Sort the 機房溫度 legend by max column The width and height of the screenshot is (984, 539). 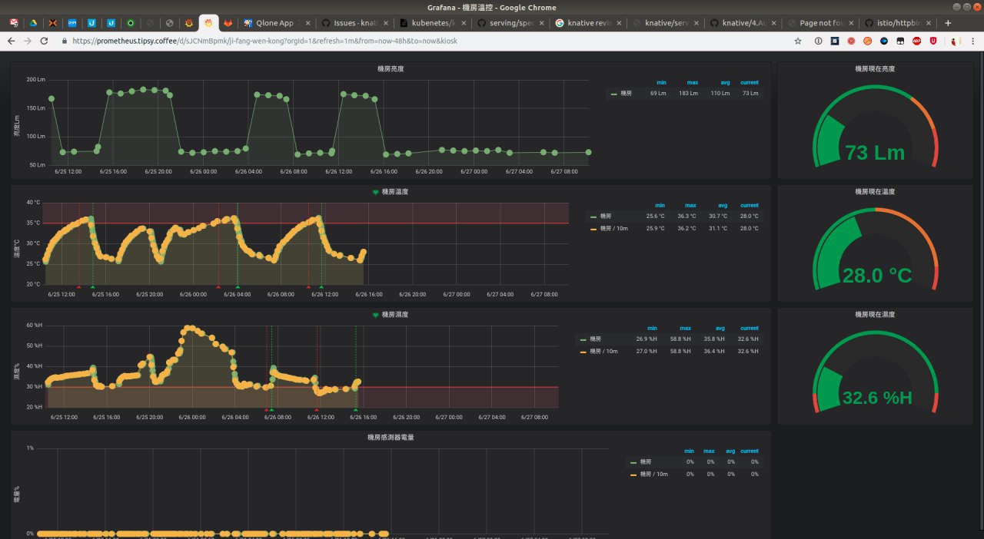[690, 205]
